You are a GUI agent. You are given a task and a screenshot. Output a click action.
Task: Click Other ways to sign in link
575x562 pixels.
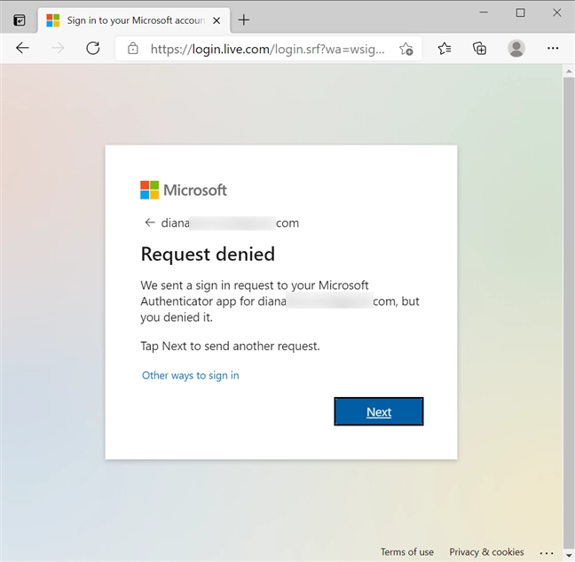(190, 376)
